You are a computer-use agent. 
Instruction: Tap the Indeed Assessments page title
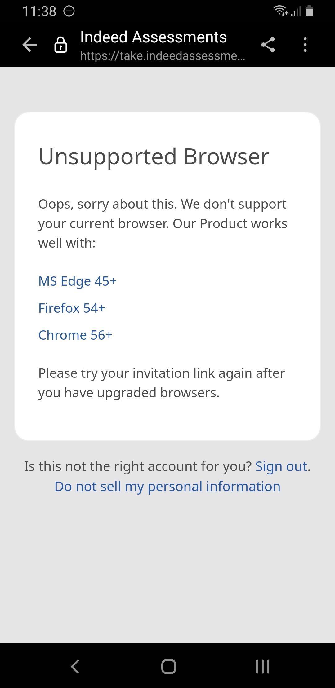point(153,37)
